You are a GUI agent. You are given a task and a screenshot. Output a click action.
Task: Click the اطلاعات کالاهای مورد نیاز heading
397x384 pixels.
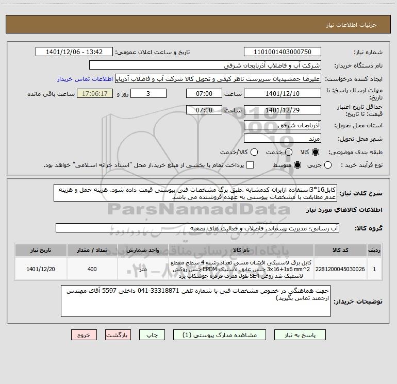(344, 210)
